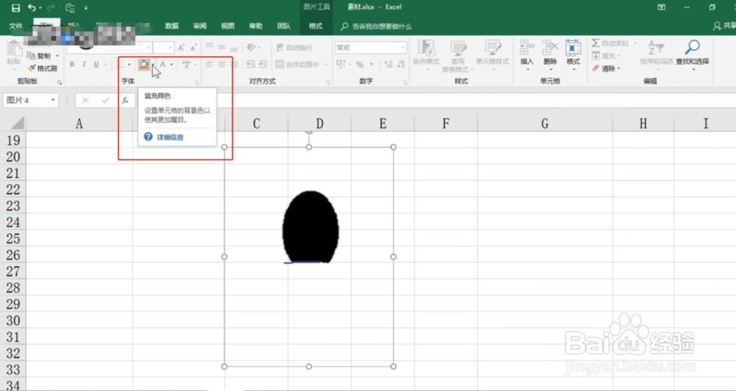
Task: Open the font size combo box
Action: (x=163, y=47)
